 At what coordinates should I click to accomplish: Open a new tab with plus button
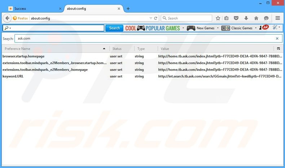128,9
